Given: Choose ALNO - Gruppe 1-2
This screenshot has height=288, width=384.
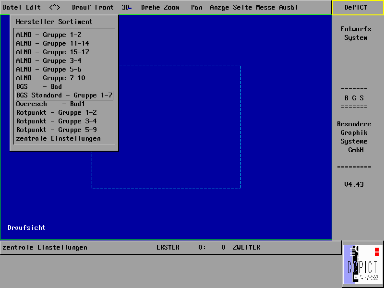Looking at the screenshot, I should point(64,35).
